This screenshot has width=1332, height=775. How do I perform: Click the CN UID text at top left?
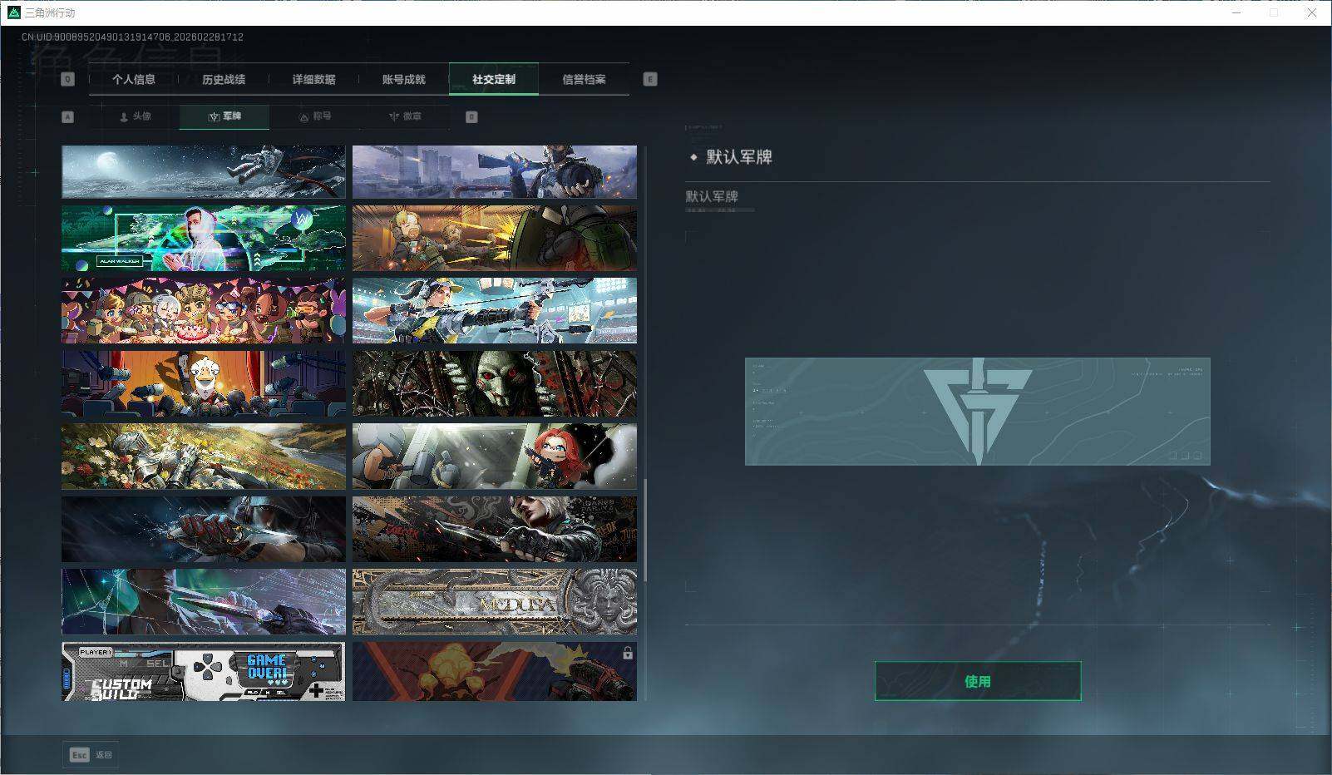[133, 37]
